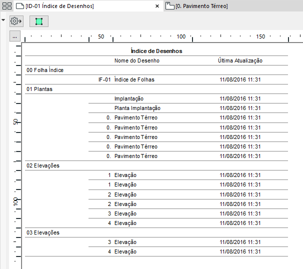This screenshot has width=303, height=269.
Task: Open the gear settings dropdown
Action: point(16,21)
